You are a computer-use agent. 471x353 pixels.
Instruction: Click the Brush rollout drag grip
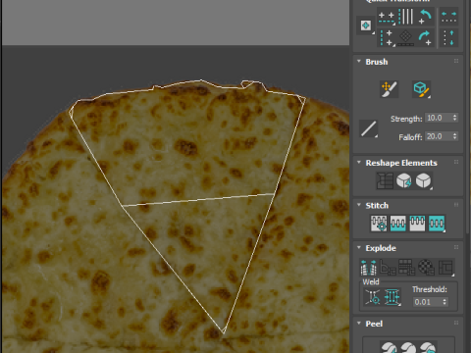point(456,61)
